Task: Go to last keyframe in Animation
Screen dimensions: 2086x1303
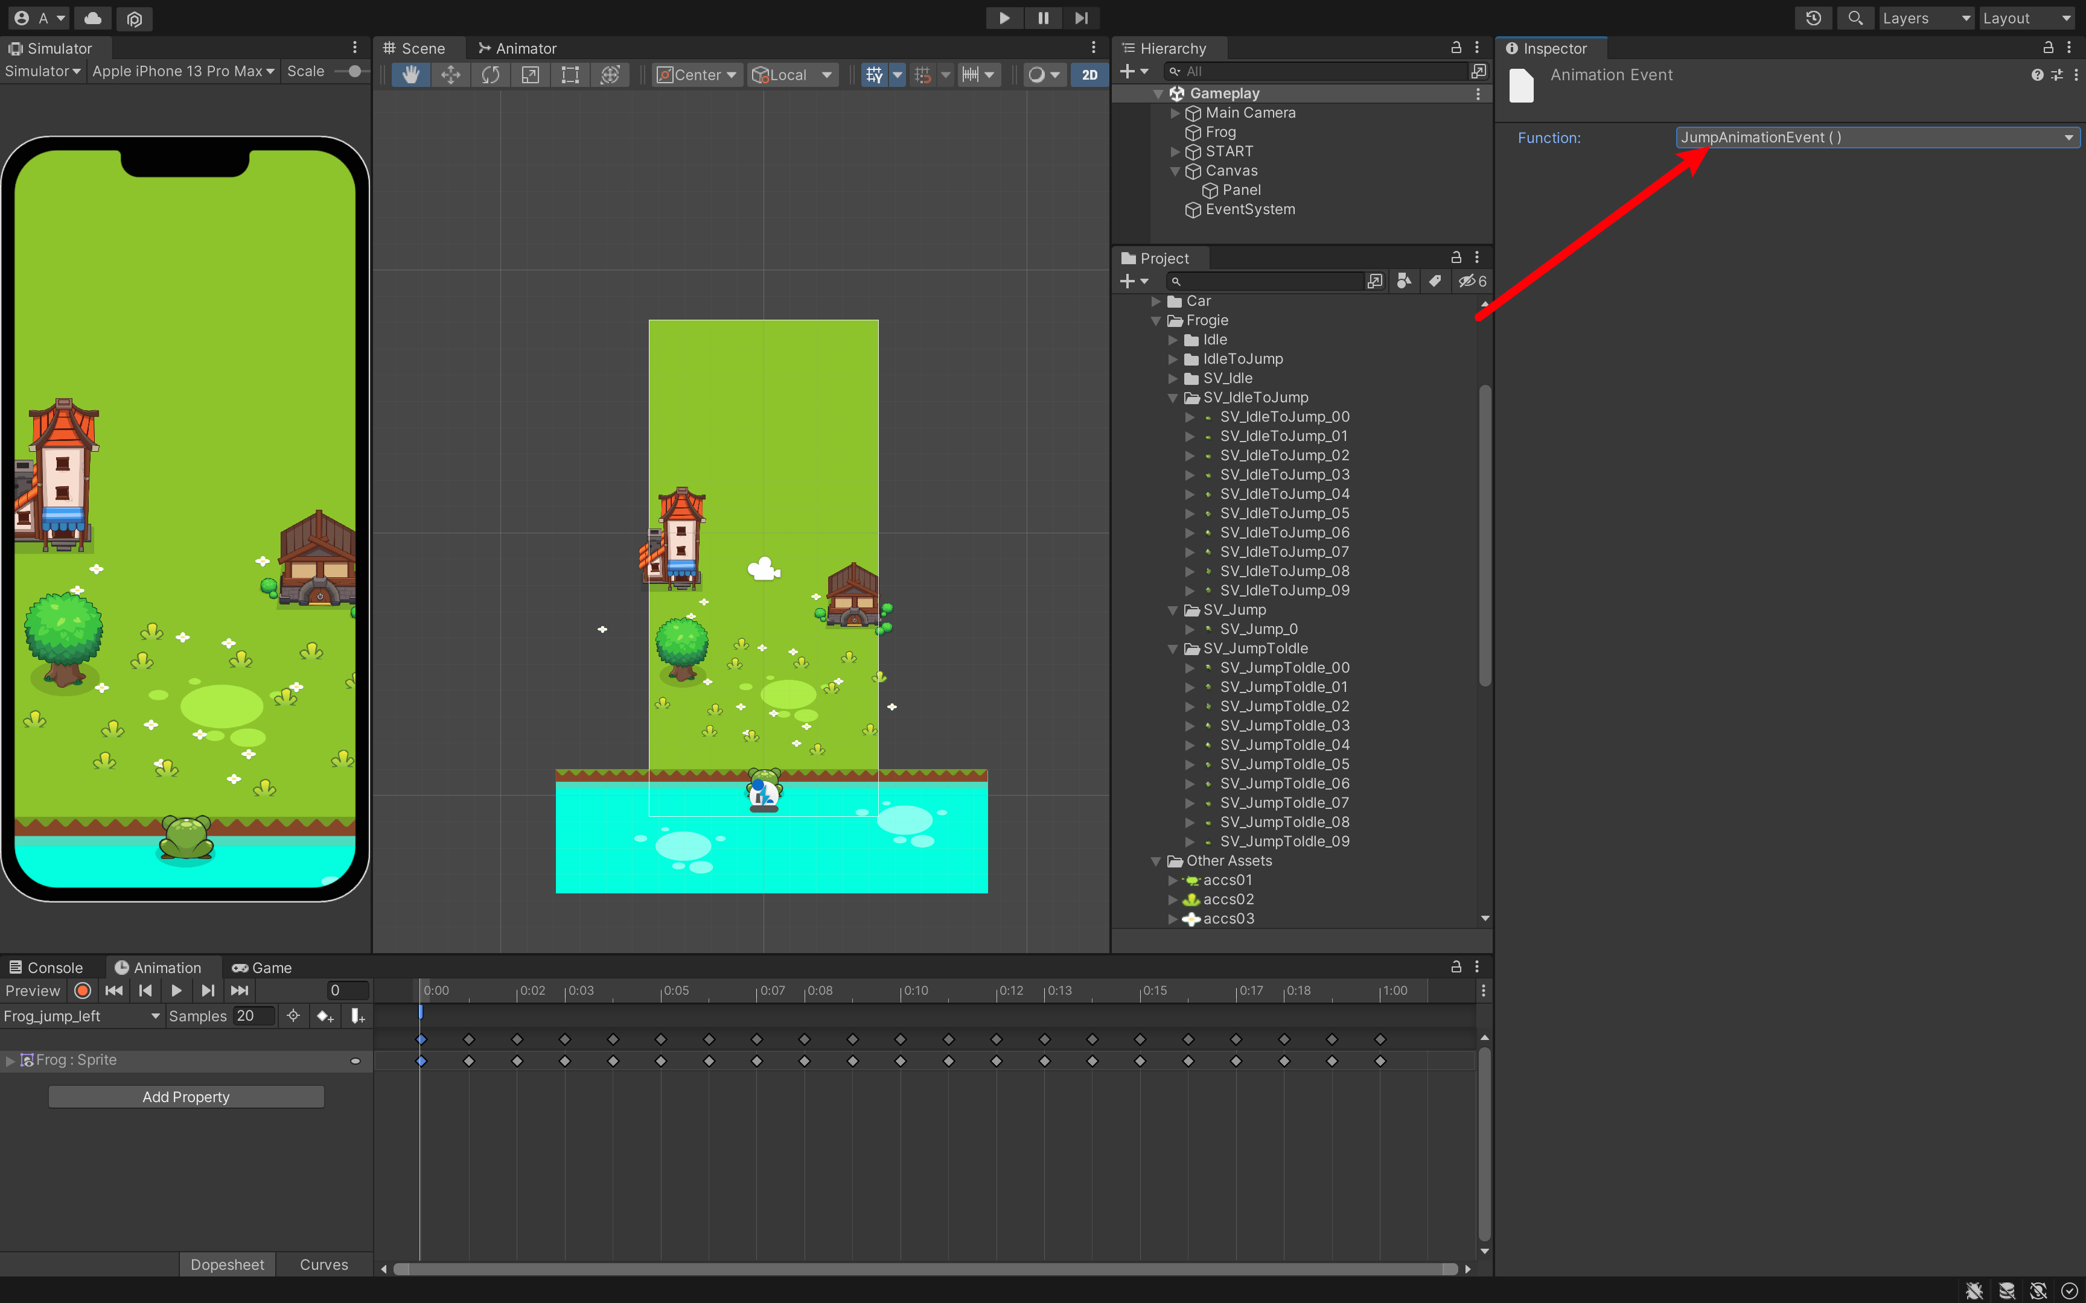Action: click(240, 991)
